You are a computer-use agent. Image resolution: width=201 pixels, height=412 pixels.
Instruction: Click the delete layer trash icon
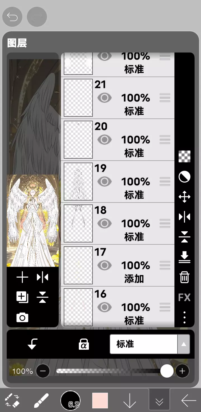point(185,277)
